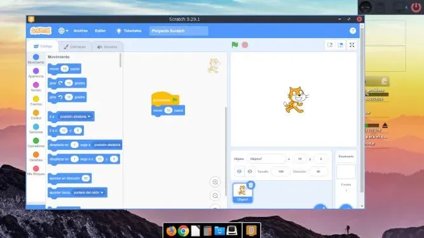
Task: Click the palette mover 10 pasos block
Action: point(64,69)
